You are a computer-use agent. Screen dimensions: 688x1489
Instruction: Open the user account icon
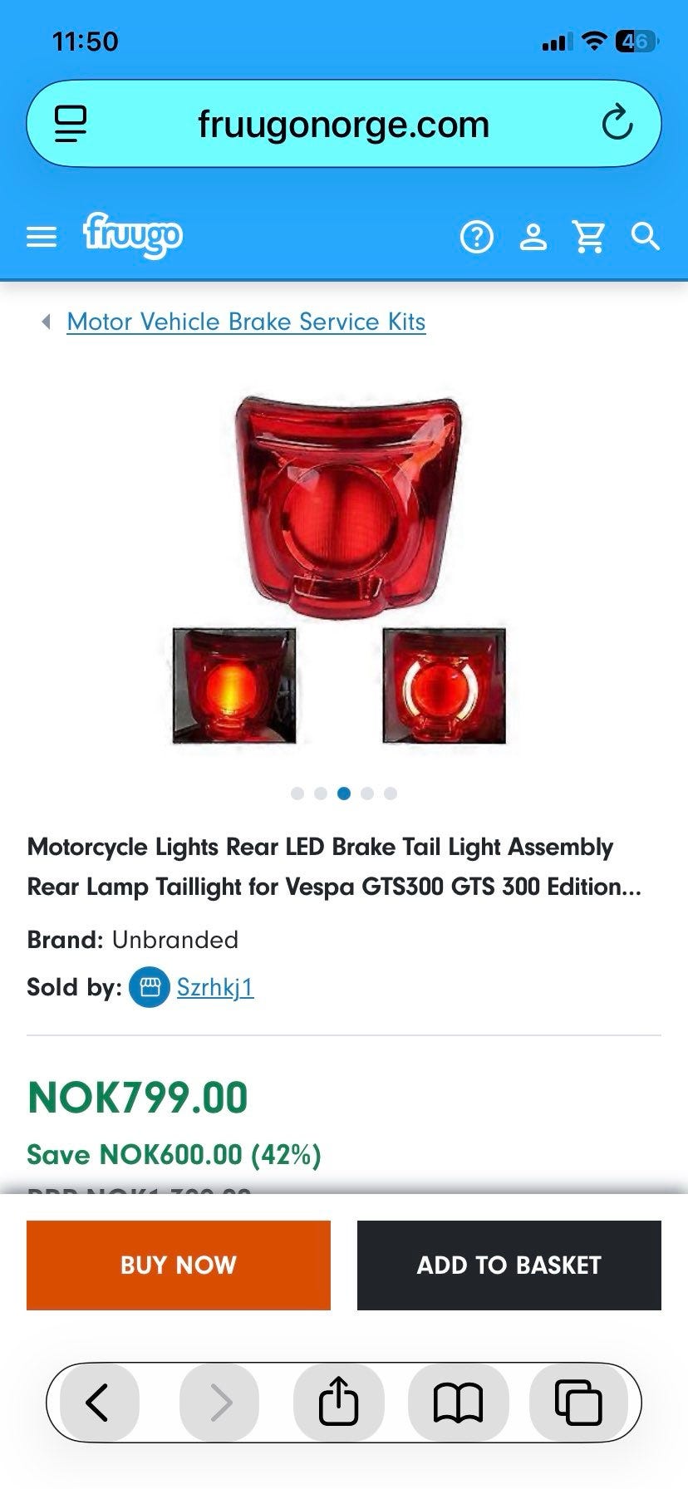click(x=533, y=238)
